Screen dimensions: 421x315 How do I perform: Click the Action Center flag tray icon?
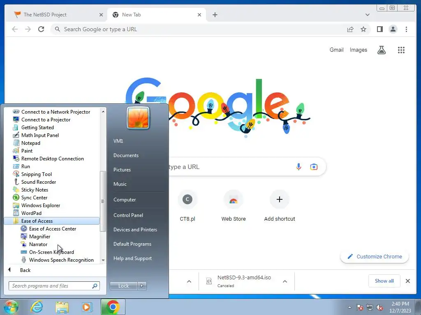click(x=360, y=308)
